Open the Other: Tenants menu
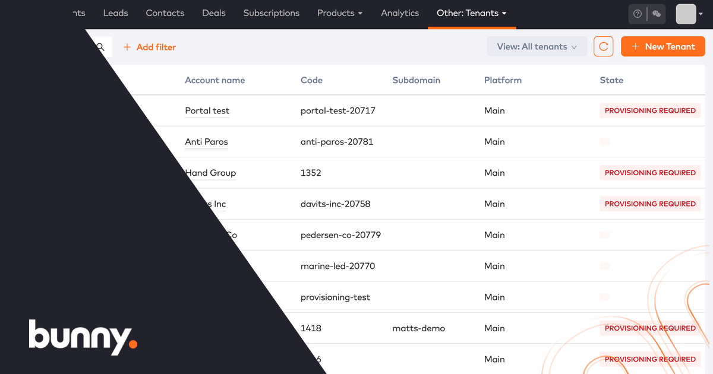 tap(471, 13)
